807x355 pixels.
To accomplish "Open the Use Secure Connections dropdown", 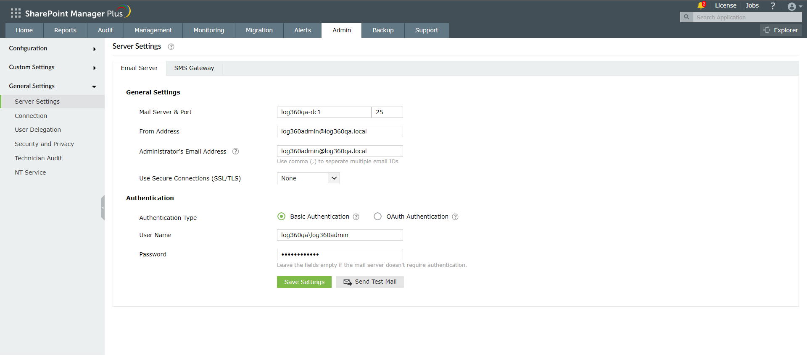I will (308, 178).
